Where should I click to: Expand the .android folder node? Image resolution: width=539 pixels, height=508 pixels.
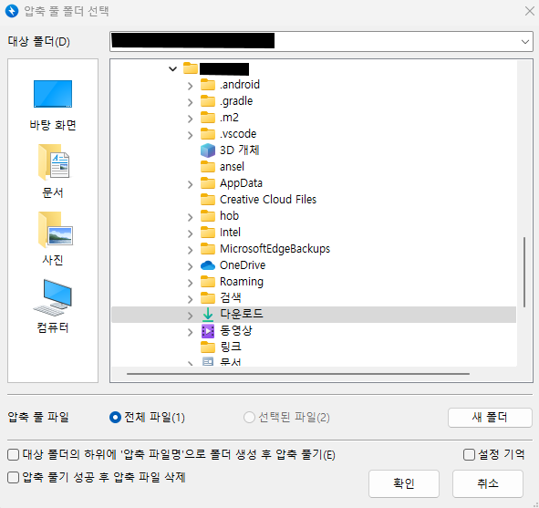[190, 86]
